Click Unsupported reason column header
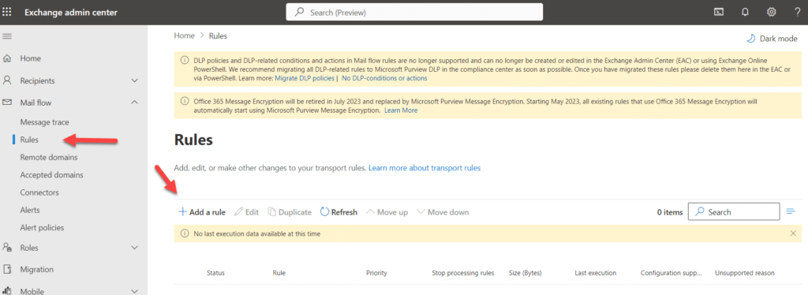 [x=745, y=273]
